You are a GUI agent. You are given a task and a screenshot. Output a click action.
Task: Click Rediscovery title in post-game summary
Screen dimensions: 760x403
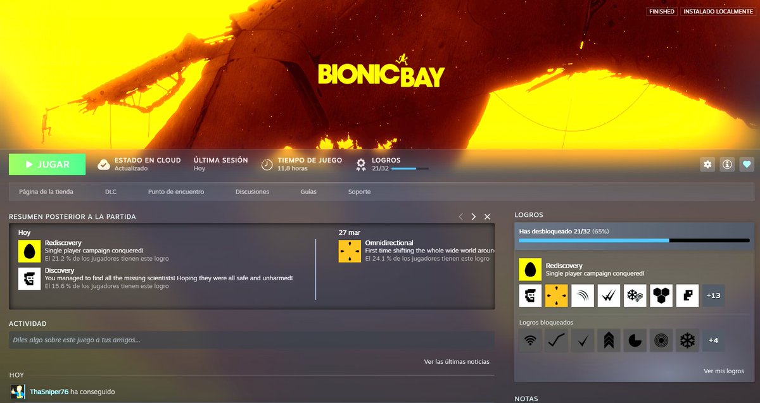click(63, 243)
